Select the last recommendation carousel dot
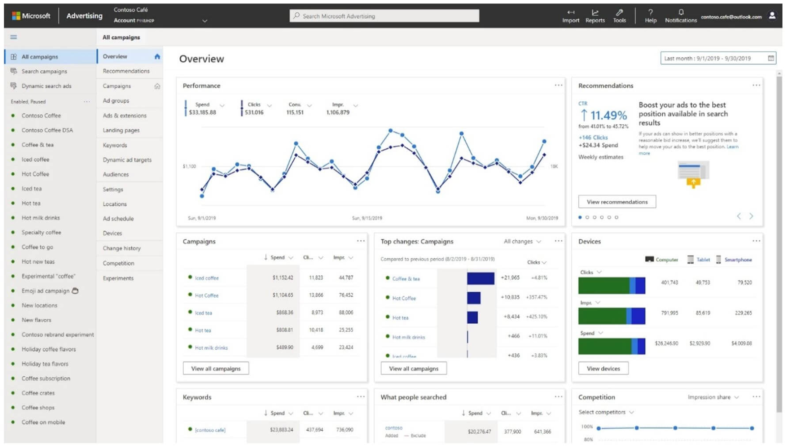 click(617, 217)
